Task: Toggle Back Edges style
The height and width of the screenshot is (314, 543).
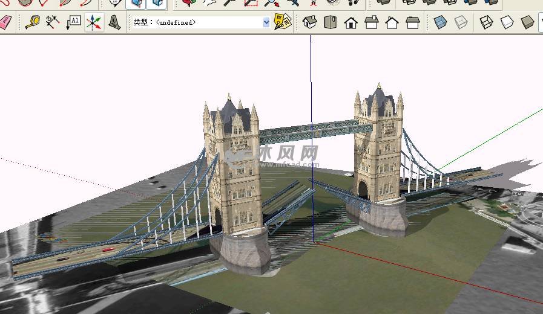Action: [x=461, y=23]
